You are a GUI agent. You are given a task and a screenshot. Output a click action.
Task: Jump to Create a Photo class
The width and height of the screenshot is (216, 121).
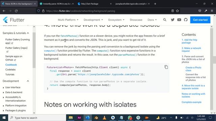tap(193, 69)
